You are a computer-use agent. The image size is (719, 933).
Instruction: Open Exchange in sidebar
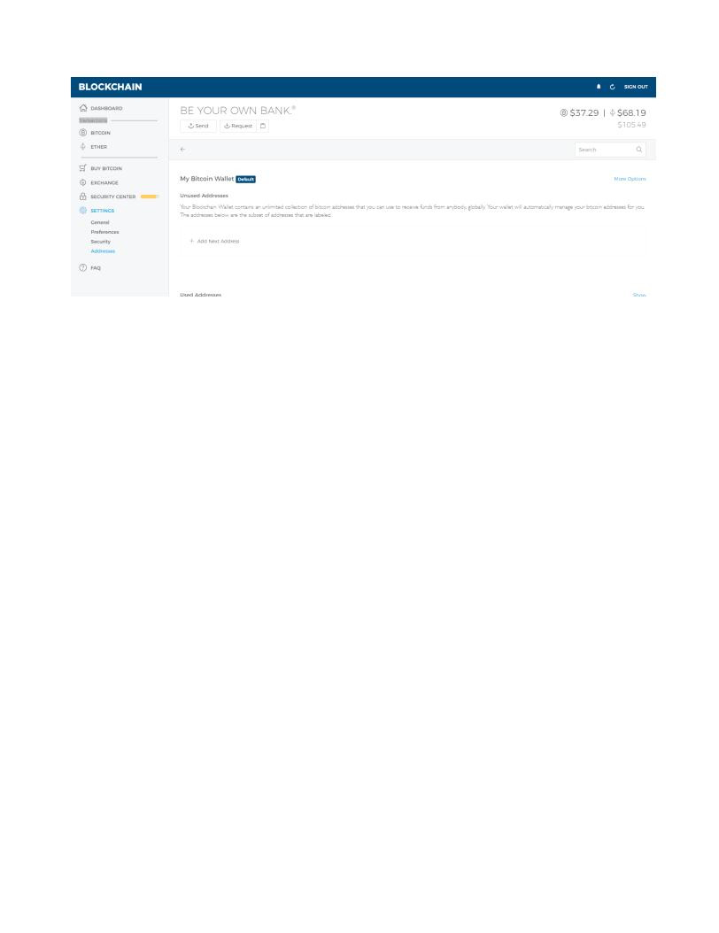[104, 182]
